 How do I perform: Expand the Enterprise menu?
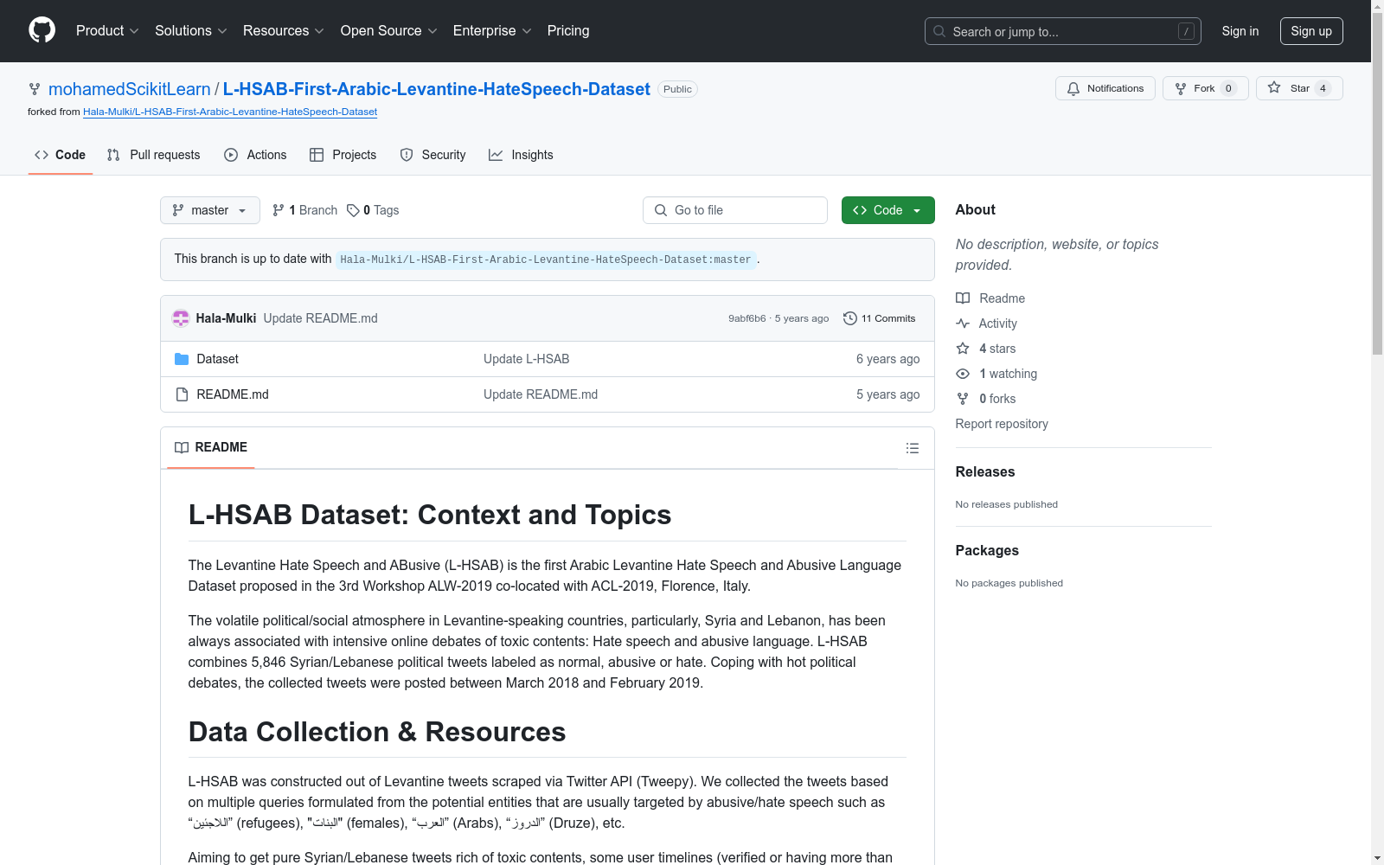coord(492,31)
